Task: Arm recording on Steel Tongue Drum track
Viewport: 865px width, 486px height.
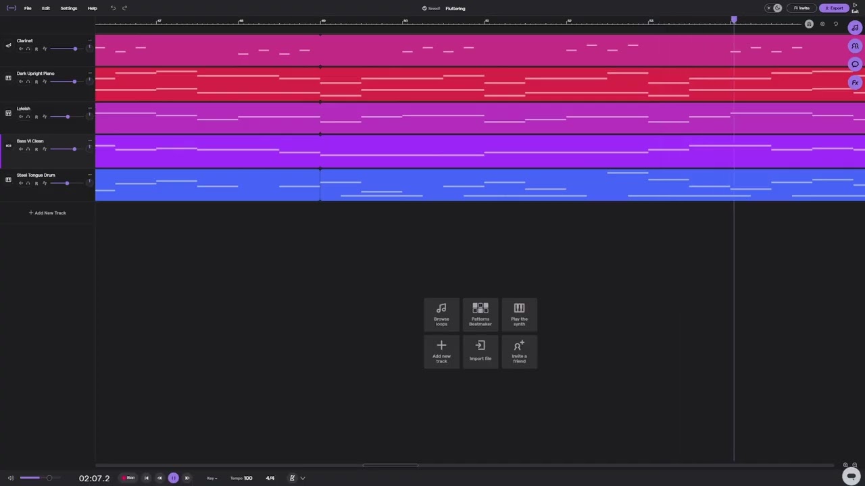Action: click(36, 183)
